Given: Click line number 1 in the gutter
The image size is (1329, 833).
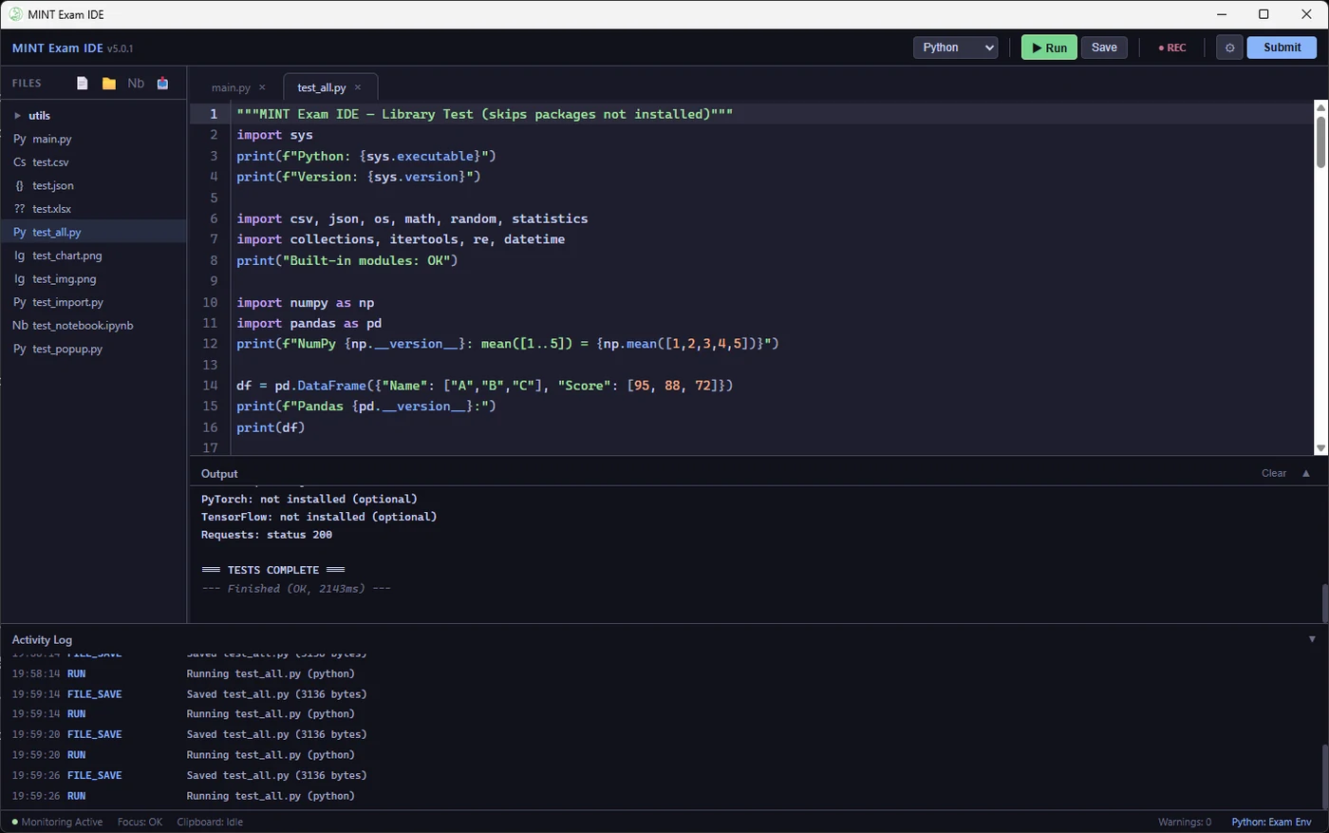Looking at the screenshot, I should point(214,114).
